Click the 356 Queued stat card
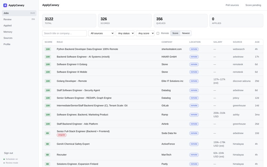Image resolution: width=267 pixels, height=167 pixels. coord(181,21)
